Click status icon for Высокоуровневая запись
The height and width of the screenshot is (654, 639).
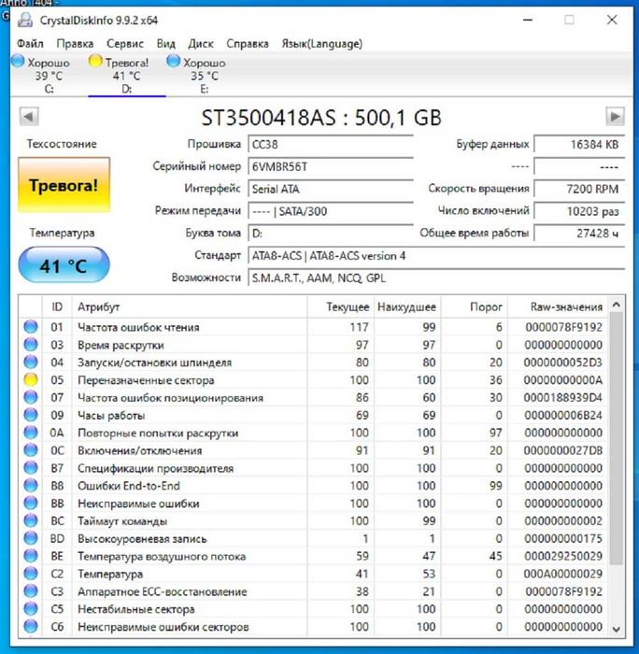click(31, 538)
